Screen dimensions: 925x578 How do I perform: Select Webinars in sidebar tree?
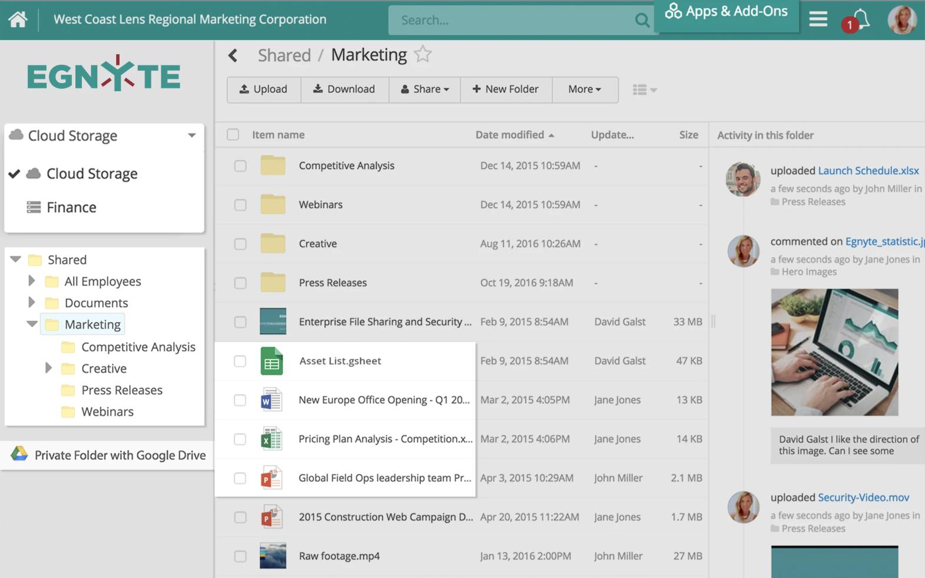(x=107, y=411)
